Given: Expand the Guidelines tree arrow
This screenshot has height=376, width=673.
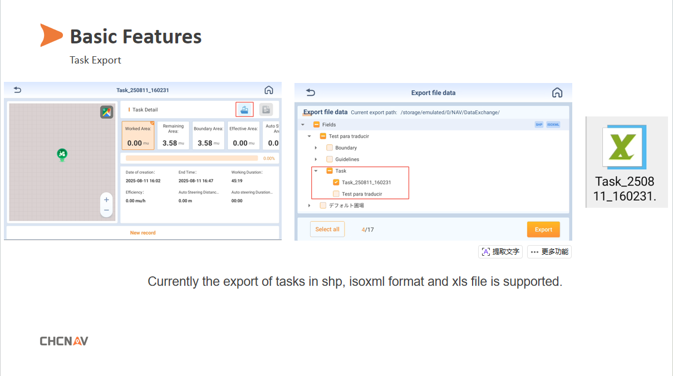Looking at the screenshot, I should (x=316, y=159).
